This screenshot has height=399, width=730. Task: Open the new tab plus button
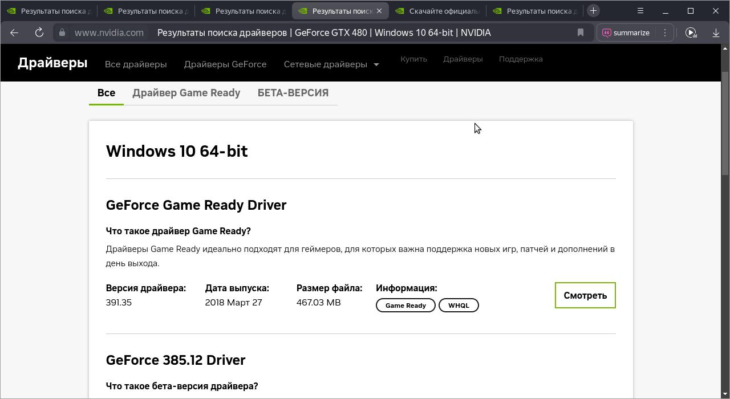click(x=593, y=11)
